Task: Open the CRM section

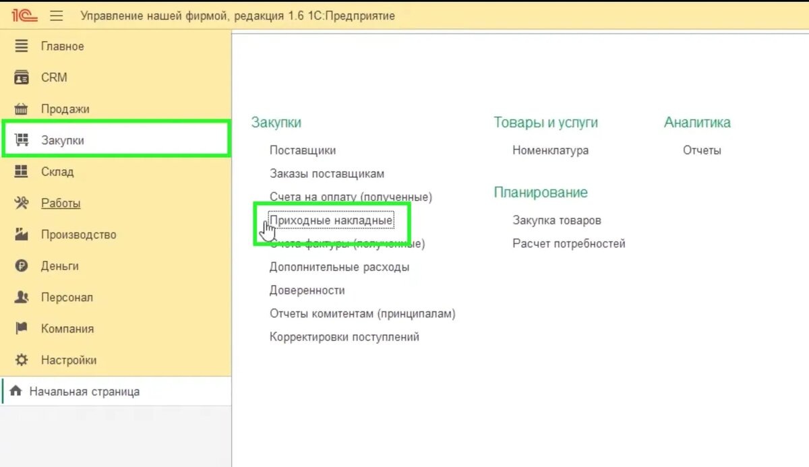Action: click(54, 77)
